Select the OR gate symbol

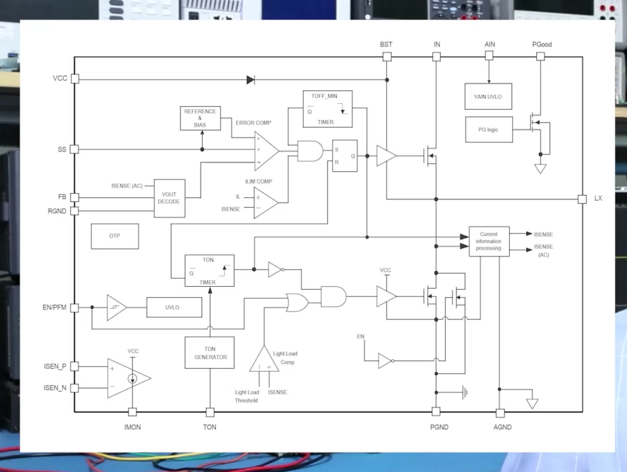tap(297, 303)
